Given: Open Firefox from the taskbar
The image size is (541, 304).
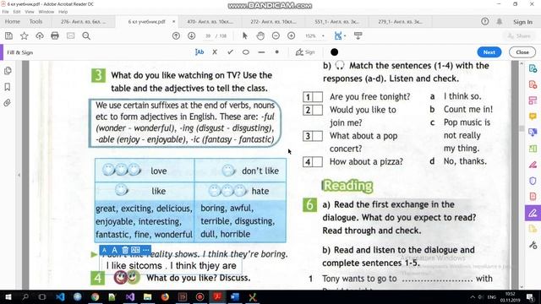Looking at the screenshot, I should pos(165,296).
